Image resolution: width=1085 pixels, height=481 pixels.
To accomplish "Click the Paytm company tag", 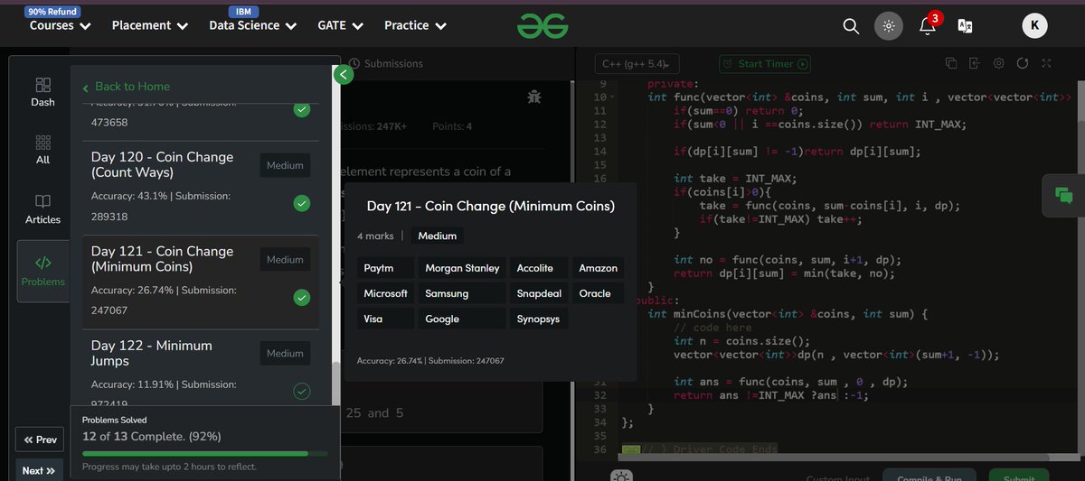I will [x=386, y=268].
